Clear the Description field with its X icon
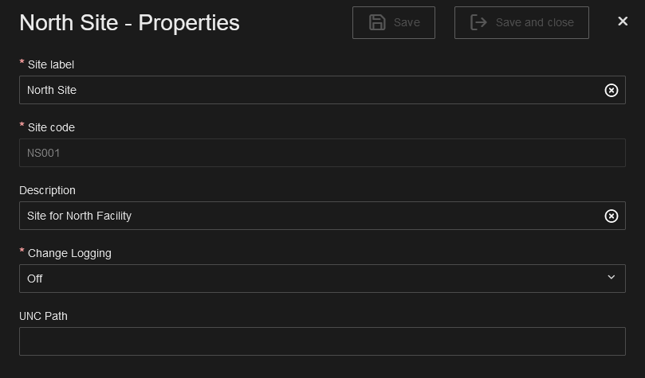The height and width of the screenshot is (378, 645). coord(612,216)
